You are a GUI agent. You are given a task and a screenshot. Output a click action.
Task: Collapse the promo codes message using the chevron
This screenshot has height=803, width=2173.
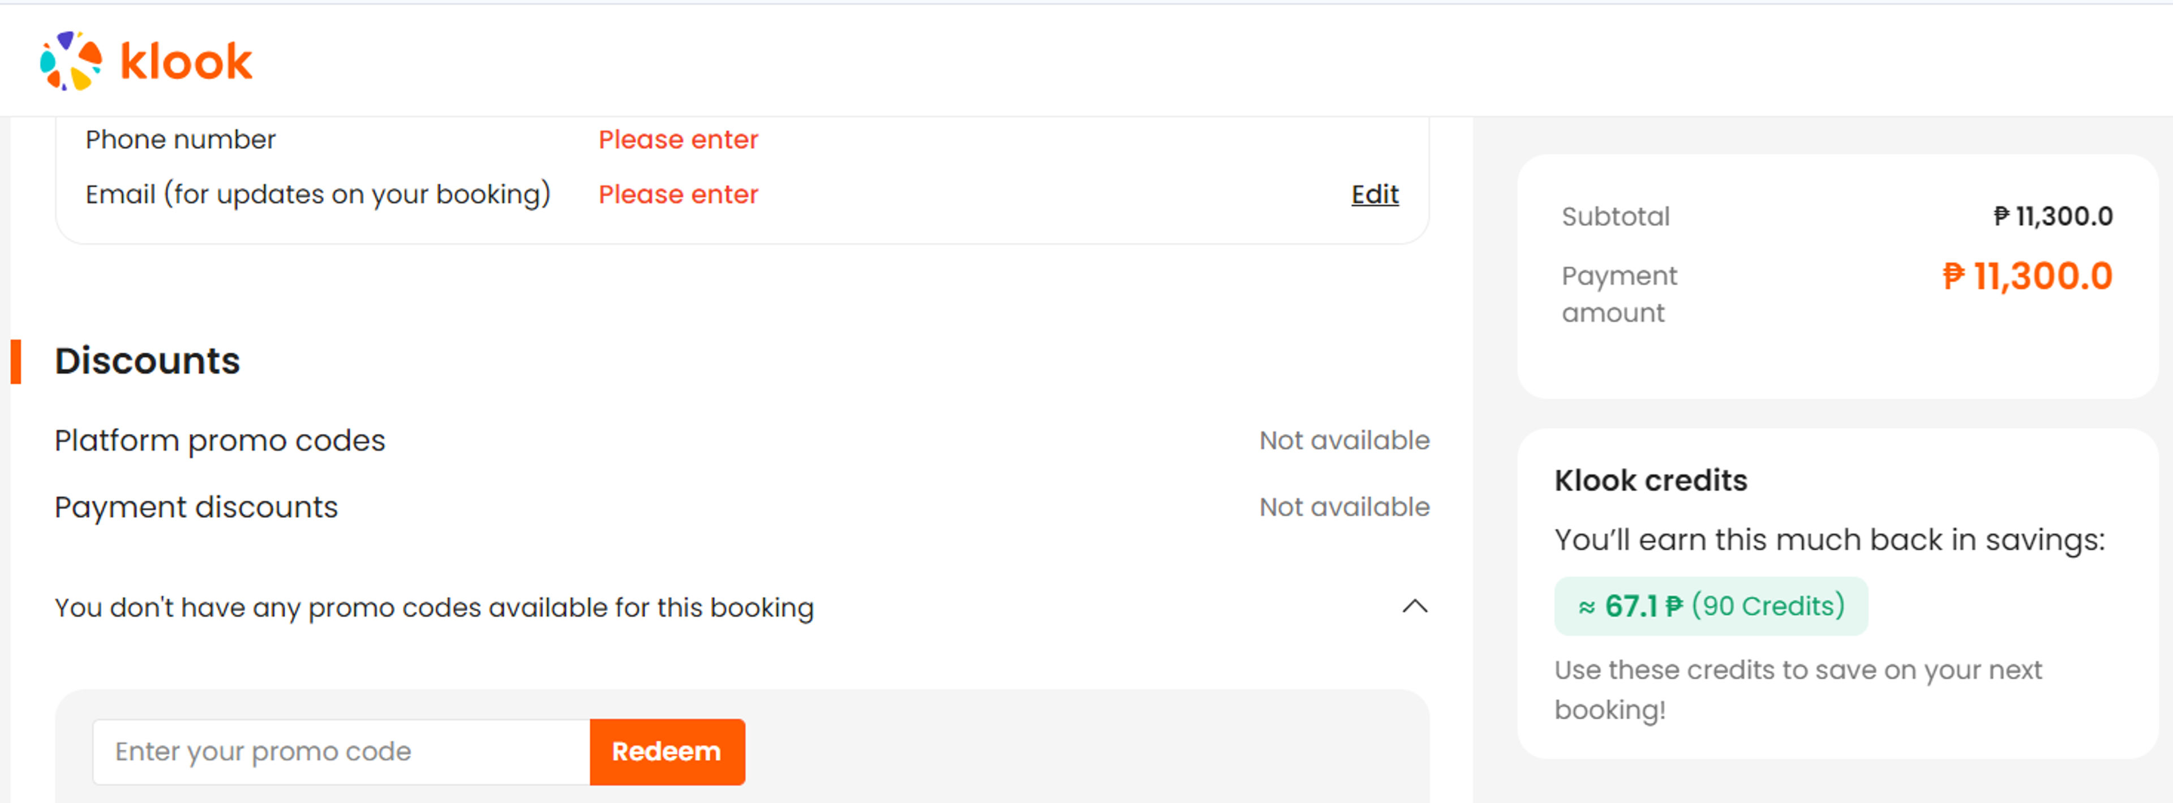point(1415,607)
